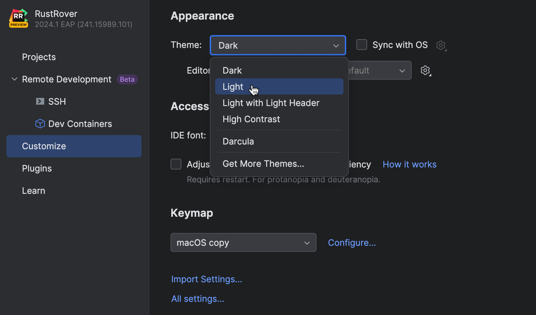Screen dimensions: 536x315
Task: Close the Theme dropdown showing Dark
Action: 278,45
